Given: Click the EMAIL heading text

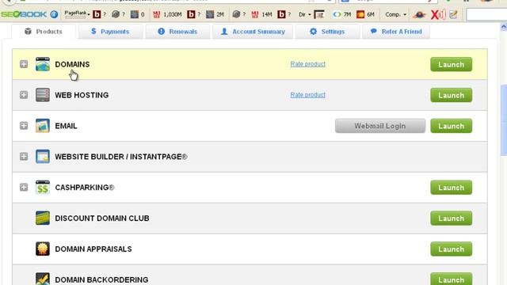Looking at the screenshot, I should (x=66, y=126).
